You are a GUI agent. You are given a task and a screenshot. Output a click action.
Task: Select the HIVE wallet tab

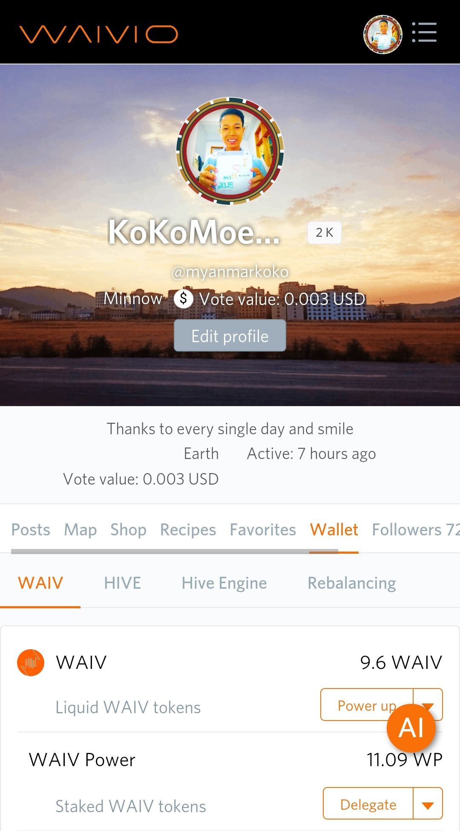click(x=122, y=583)
